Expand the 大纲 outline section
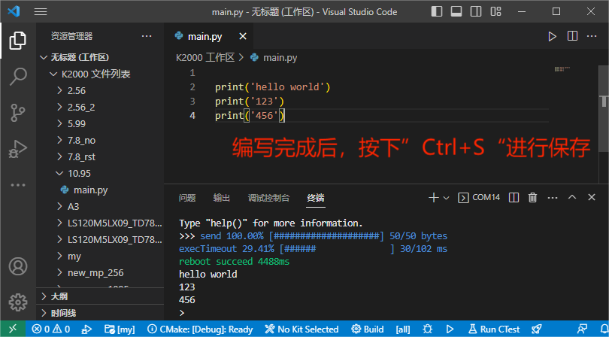 click(100, 296)
